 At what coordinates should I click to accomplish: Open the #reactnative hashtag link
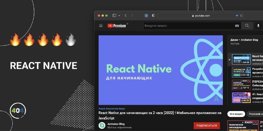pyautogui.click(x=112, y=109)
